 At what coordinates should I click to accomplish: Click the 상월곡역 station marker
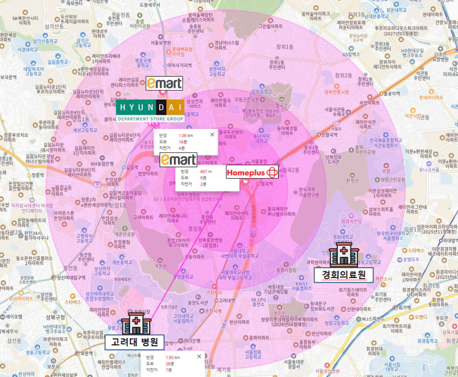(x=319, y=135)
